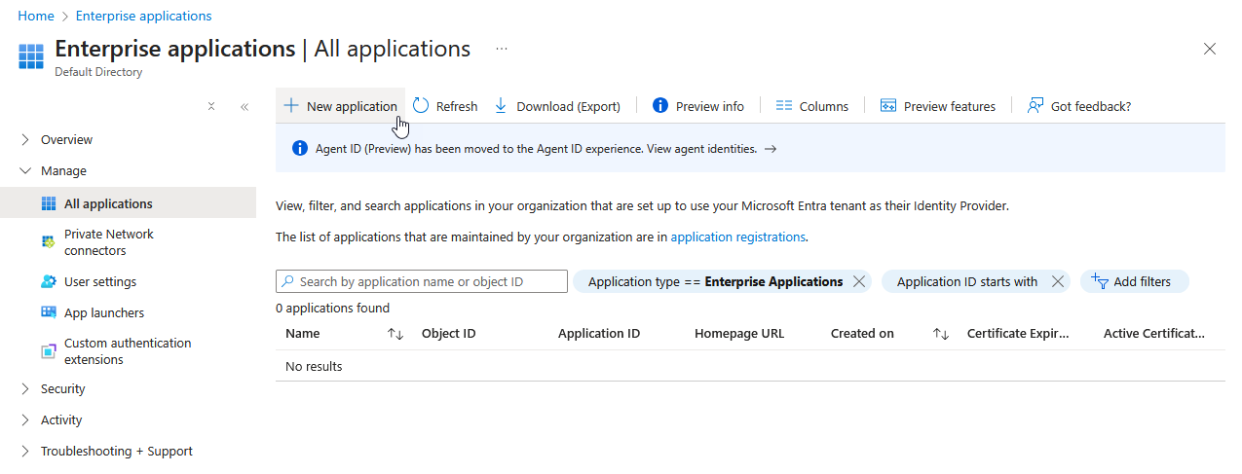The width and height of the screenshot is (1242, 474).
Task: Click the Application ID column header
Action: (x=599, y=334)
